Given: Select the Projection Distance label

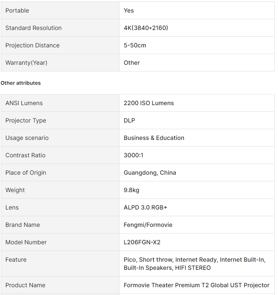Looking at the screenshot, I should click(32, 45).
